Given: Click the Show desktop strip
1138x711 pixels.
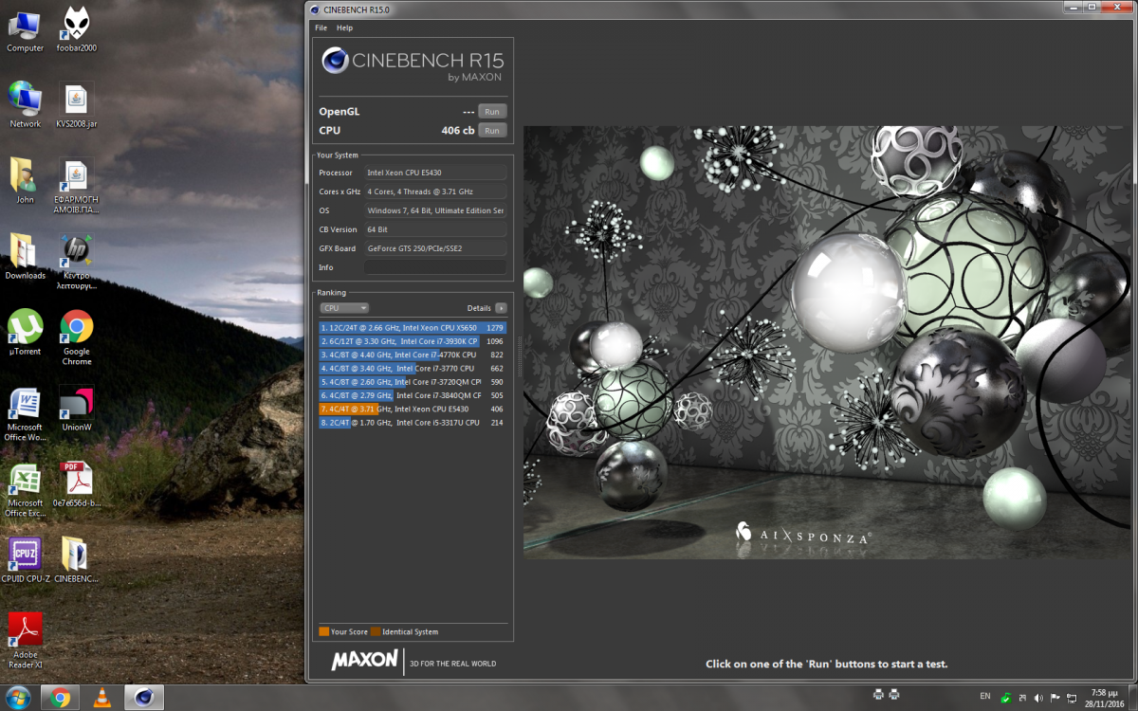Looking at the screenshot, I should pos(1132,698).
